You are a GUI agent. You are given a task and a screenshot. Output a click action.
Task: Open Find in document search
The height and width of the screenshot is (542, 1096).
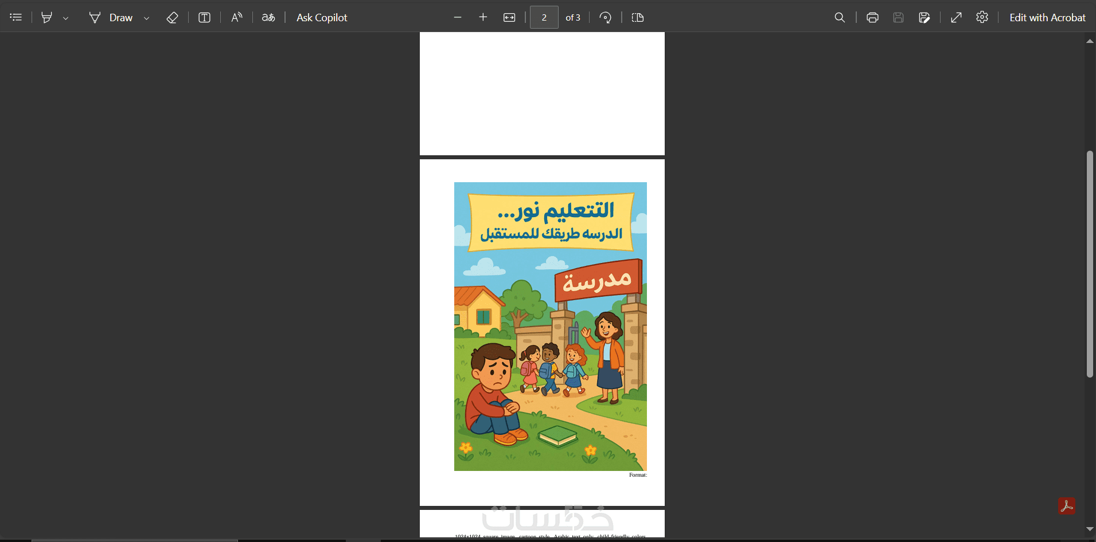tap(840, 17)
